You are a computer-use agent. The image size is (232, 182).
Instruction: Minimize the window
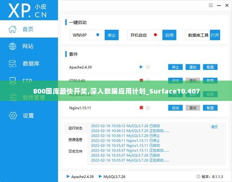(219, 6)
